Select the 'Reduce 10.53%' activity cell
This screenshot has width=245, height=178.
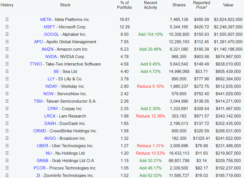(x=150, y=153)
